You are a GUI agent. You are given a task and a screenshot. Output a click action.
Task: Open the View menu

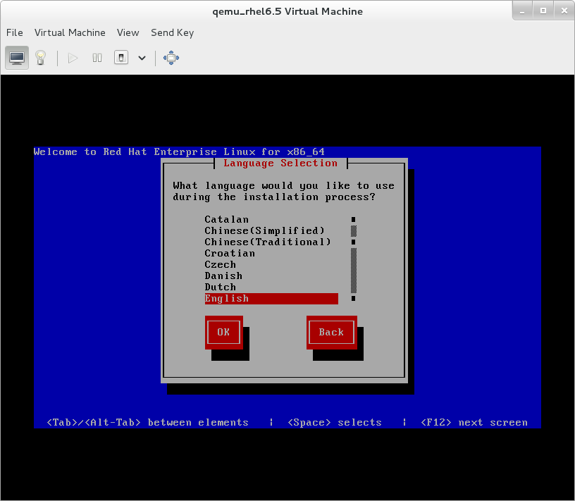128,32
